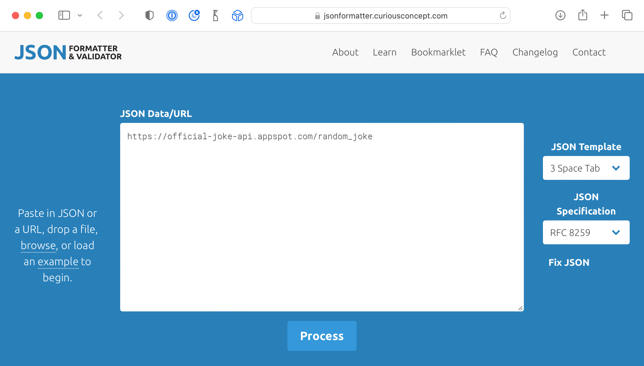Click the Safari address bar URL

coord(385,16)
